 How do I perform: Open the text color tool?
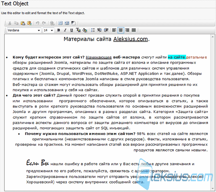78,30
